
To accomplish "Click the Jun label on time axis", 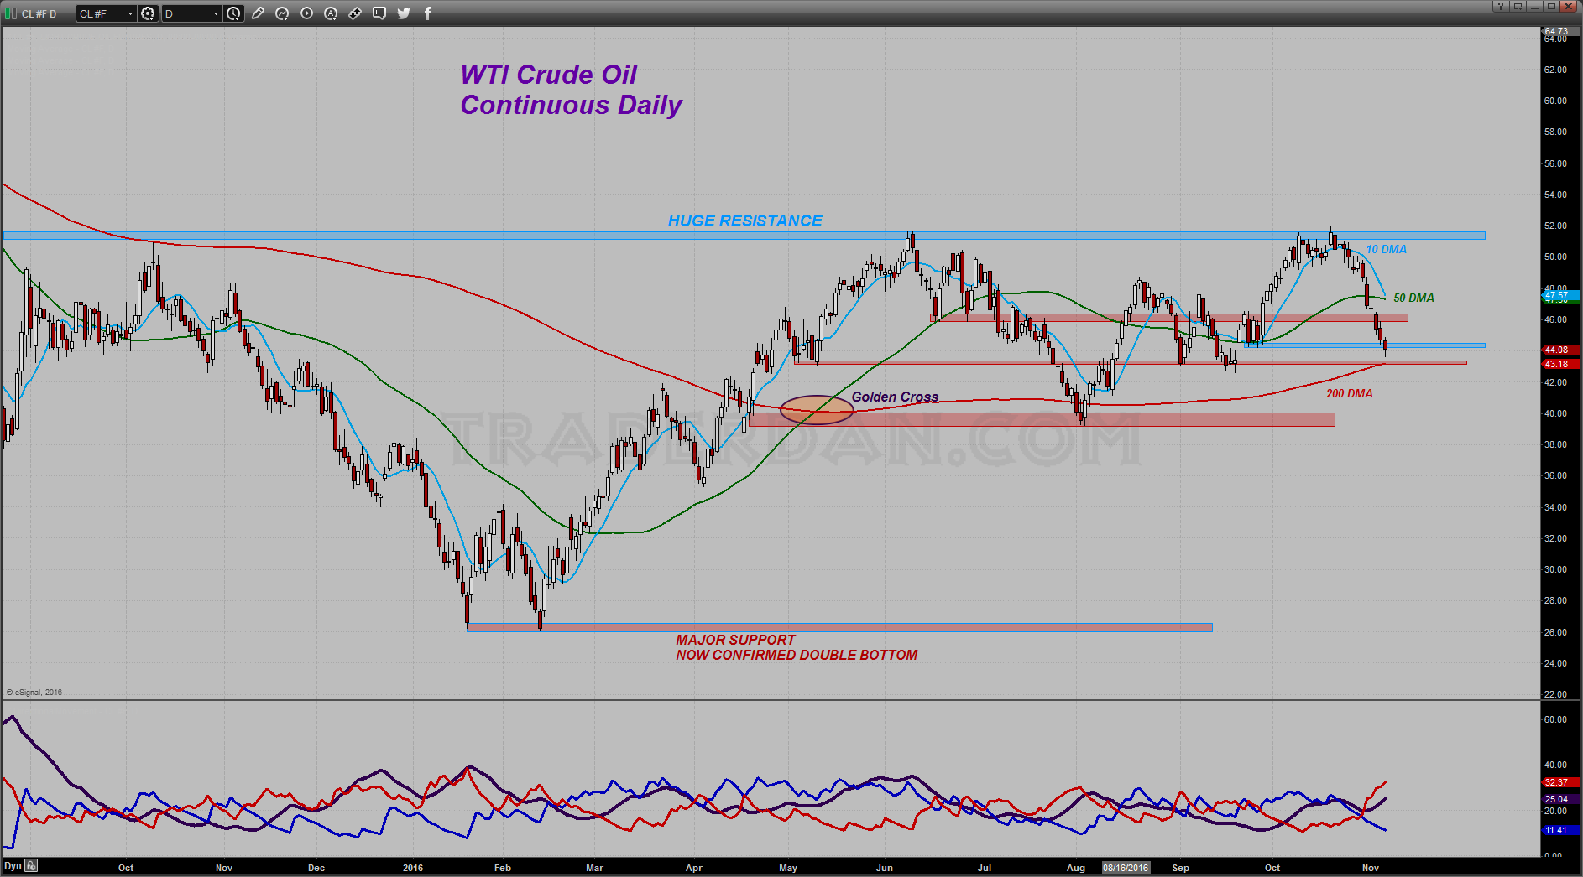I will pyautogui.click(x=885, y=868).
